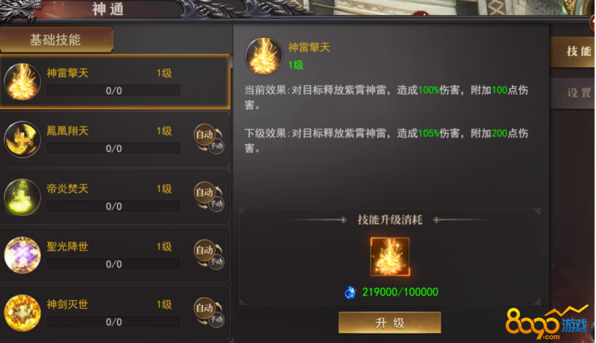Open the 聖光降世 purple orb icon
Screen dimensions: 596x343
click(22, 255)
